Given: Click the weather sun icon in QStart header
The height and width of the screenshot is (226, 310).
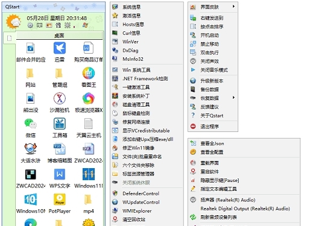Looking at the screenshot, I should pyautogui.click(x=13, y=22).
